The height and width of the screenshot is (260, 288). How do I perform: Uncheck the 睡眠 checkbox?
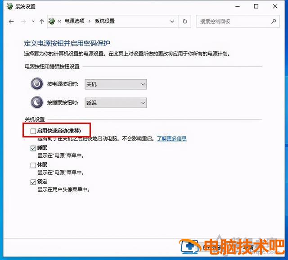(x=33, y=148)
